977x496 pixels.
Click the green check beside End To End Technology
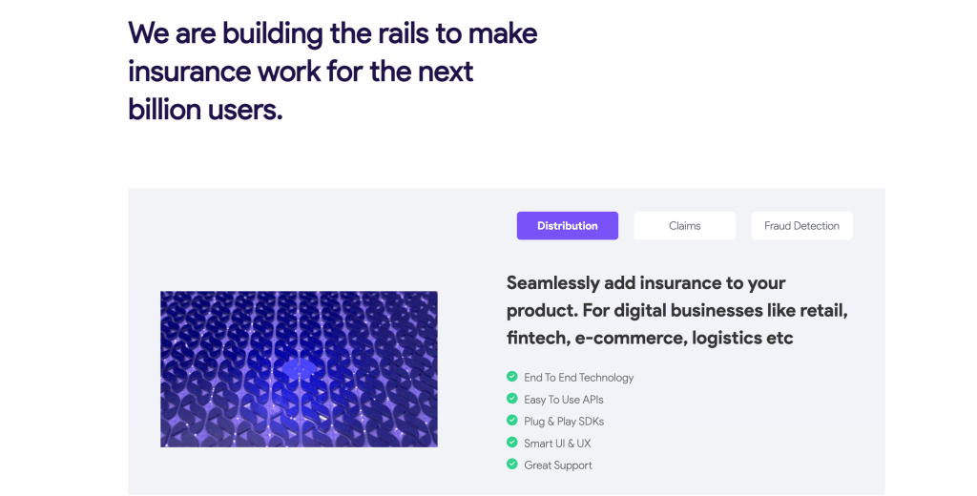tap(512, 377)
